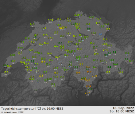
Task: Click the orange 23.7 temperature reading
Action: click(89, 72)
